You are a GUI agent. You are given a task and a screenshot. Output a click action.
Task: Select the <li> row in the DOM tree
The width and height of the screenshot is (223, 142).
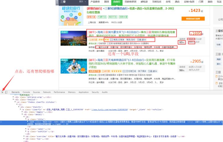[20, 104]
